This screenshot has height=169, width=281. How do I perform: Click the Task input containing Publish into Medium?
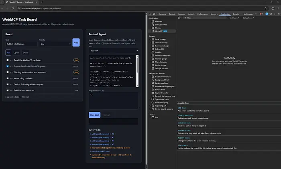pos(21,44)
